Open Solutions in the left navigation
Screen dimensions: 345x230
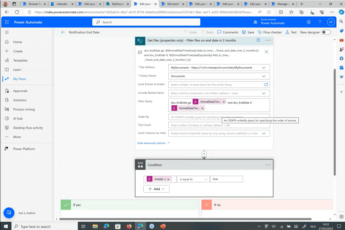pos(20,100)
